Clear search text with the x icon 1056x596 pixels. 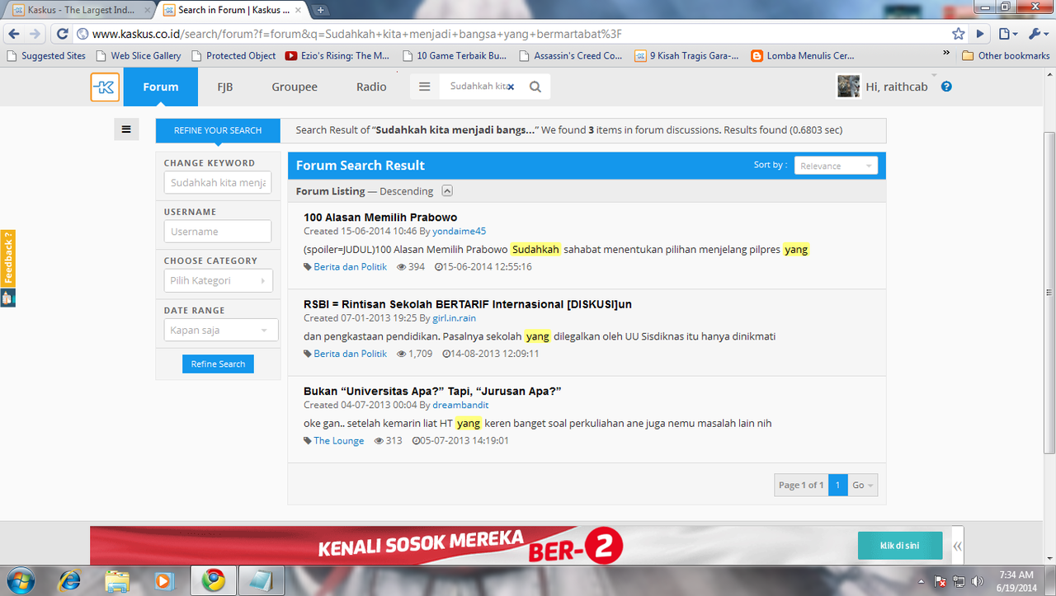tap(511, 87)
